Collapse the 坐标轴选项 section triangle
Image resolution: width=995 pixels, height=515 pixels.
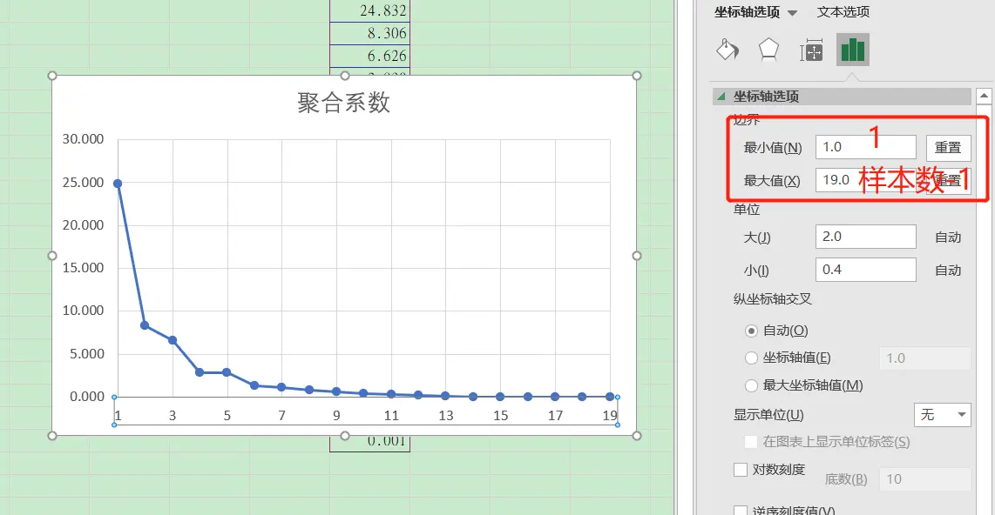coord(721,97)
